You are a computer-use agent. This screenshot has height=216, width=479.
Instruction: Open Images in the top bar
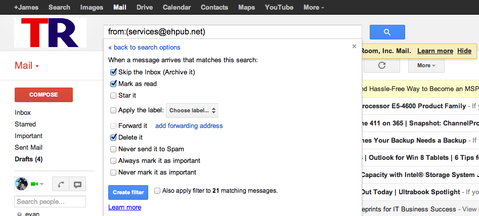click(x=92, y=7)
